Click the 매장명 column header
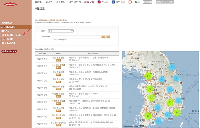Screen dimensions: 200x128 [58, 53]
